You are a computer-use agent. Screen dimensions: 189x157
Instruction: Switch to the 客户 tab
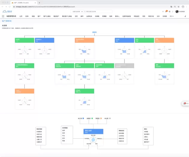click(x=39, y=16)
